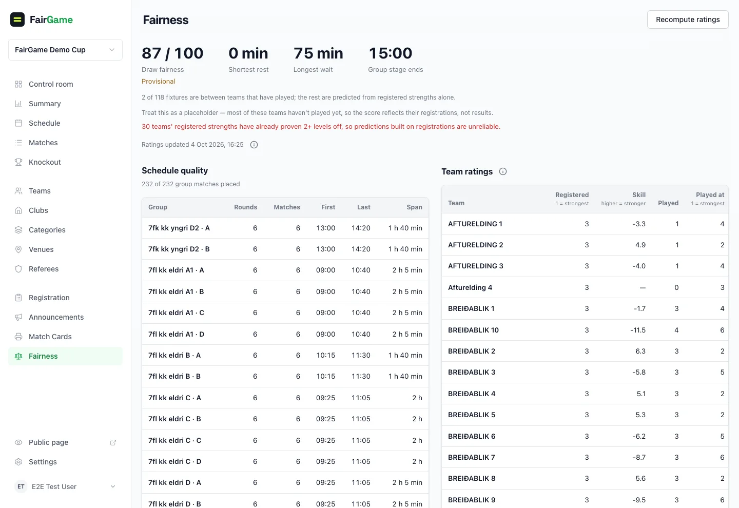739x508 pixels.
Task: Click the Span column header
Action: coord(414,207)
